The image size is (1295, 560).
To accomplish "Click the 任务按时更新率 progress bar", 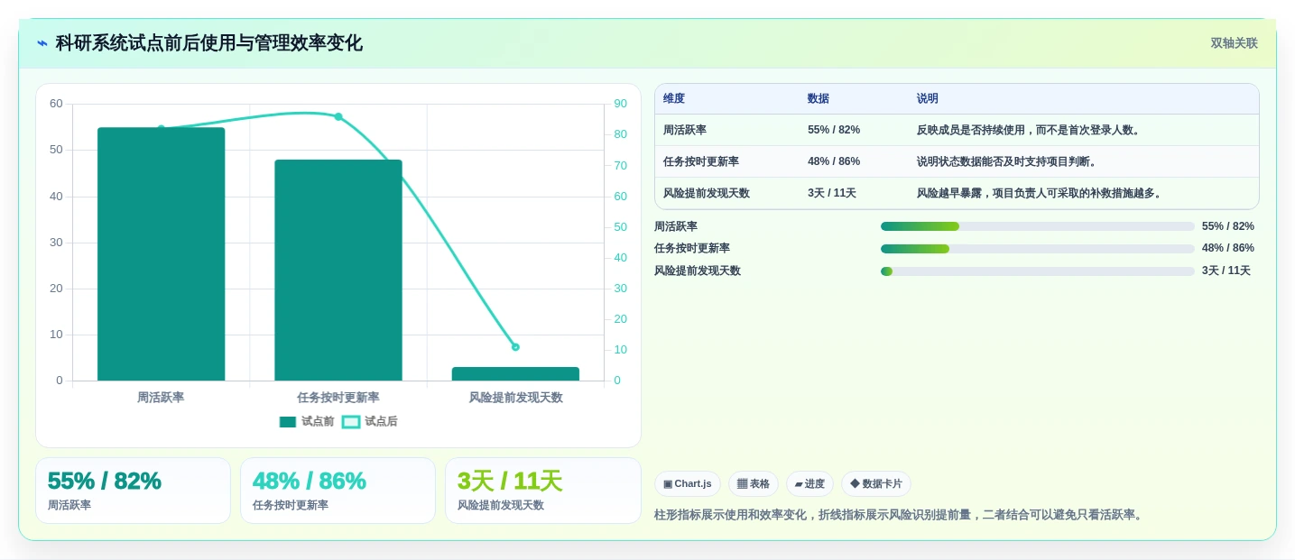I will click(x=1038, y=249).
